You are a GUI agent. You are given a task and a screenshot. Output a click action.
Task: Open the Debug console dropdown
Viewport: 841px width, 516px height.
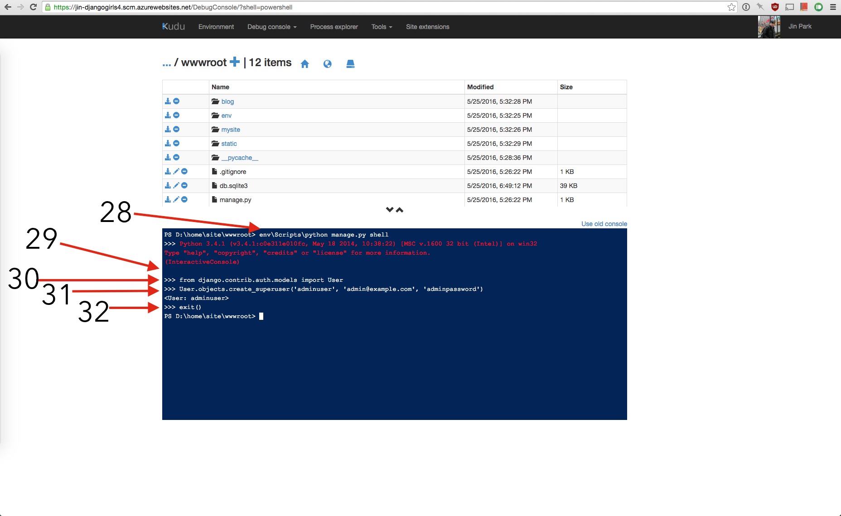tap(272, 27)
